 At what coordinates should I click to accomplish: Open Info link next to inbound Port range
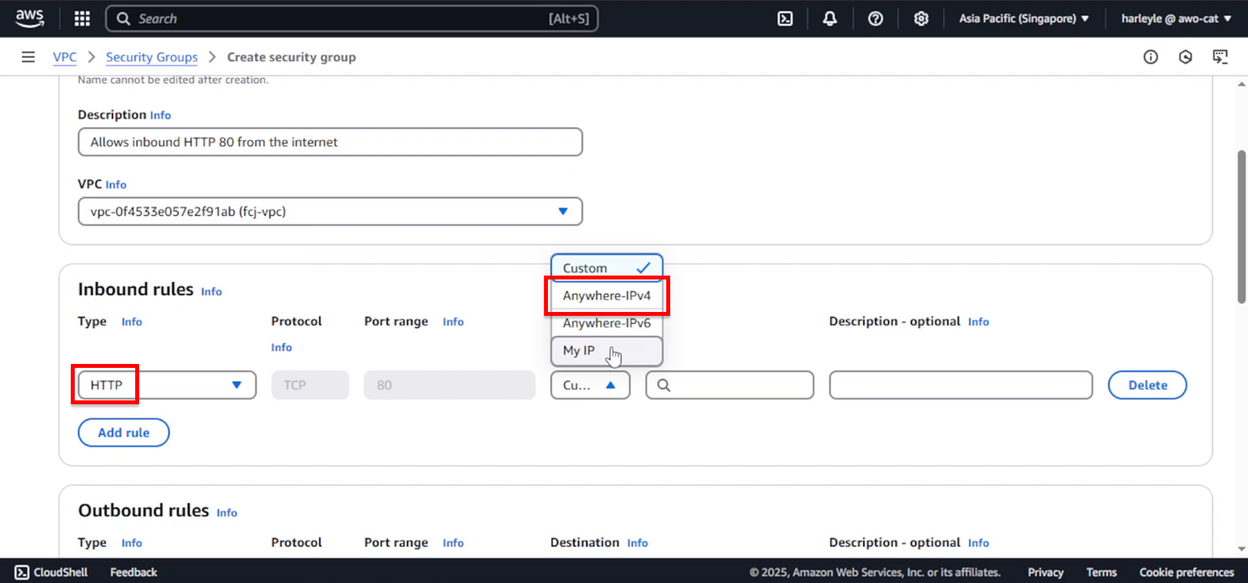(453, 322)
